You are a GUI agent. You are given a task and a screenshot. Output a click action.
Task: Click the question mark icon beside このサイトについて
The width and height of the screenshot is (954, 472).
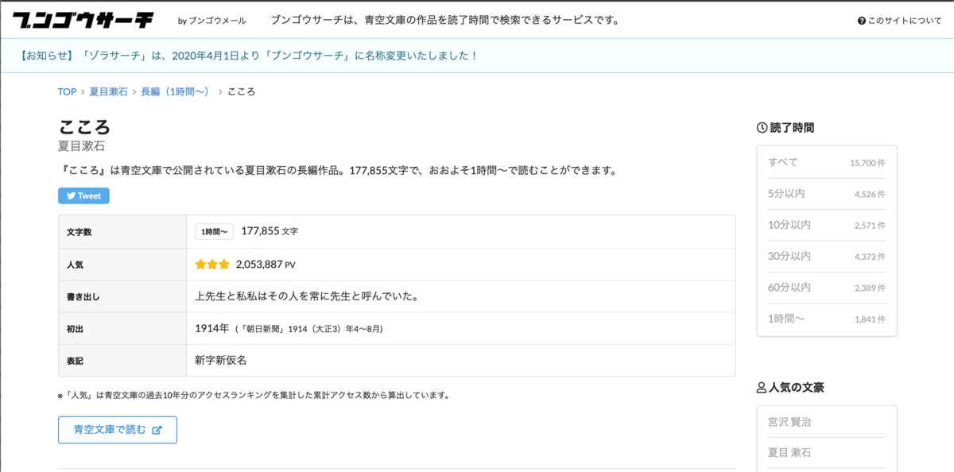[x=861, y=21]
